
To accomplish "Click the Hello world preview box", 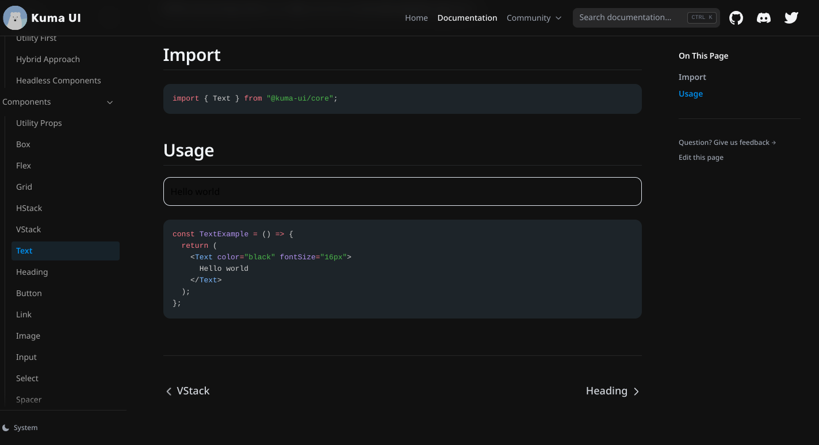I will (403, 191).
